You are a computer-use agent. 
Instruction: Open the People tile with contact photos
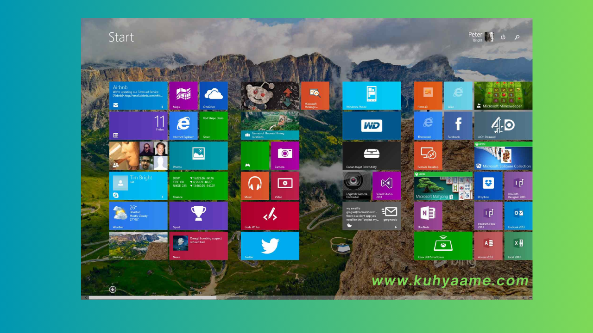(x=138, y=156)
